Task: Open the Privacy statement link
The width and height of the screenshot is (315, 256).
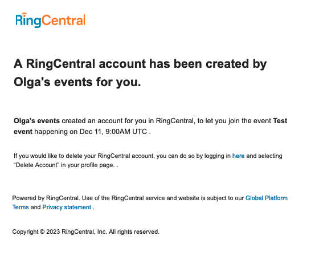Action: 67,207
